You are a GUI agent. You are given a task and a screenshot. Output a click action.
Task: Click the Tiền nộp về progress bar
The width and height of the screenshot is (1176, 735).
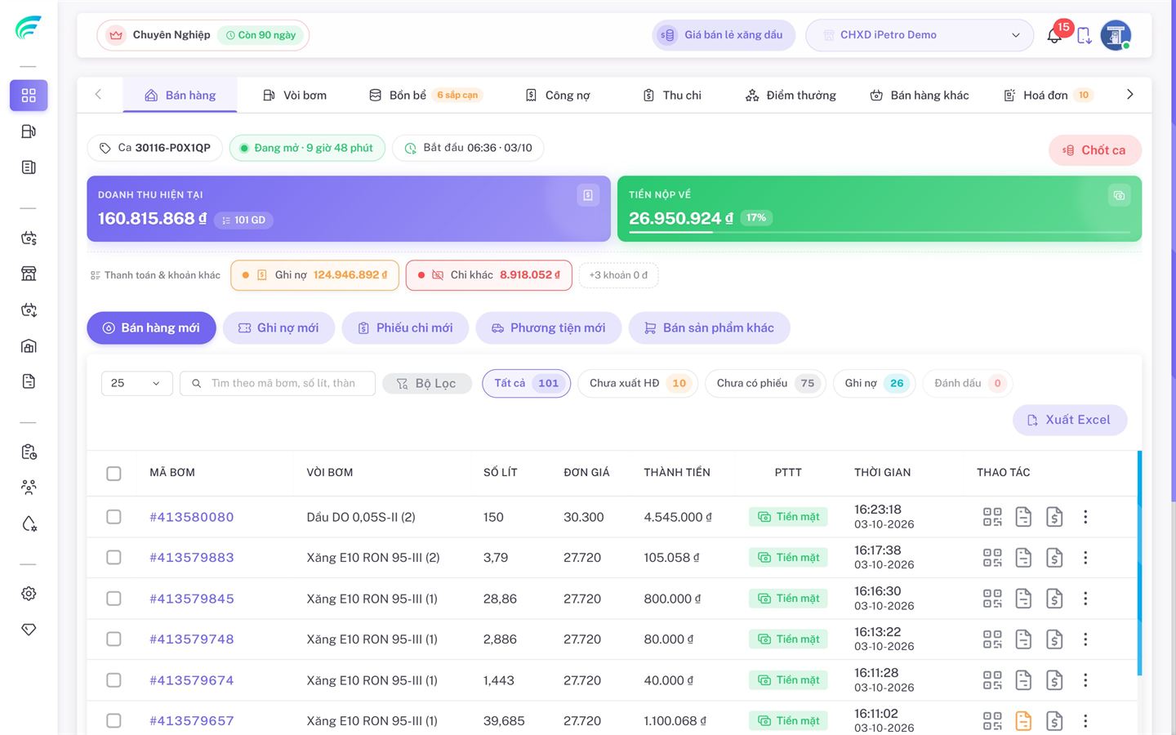point(880,233)
